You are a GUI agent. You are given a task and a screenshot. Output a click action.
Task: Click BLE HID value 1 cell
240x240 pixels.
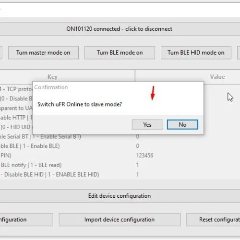pos(137,174)
